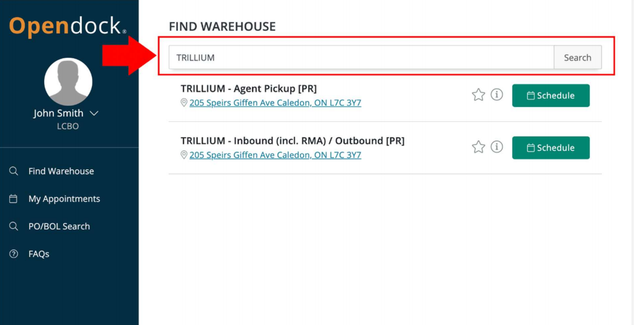This screenshot has height=325, width=634.
Task: Click the user profile avatar
Action: pyautogui.click(x=68, y=82)
